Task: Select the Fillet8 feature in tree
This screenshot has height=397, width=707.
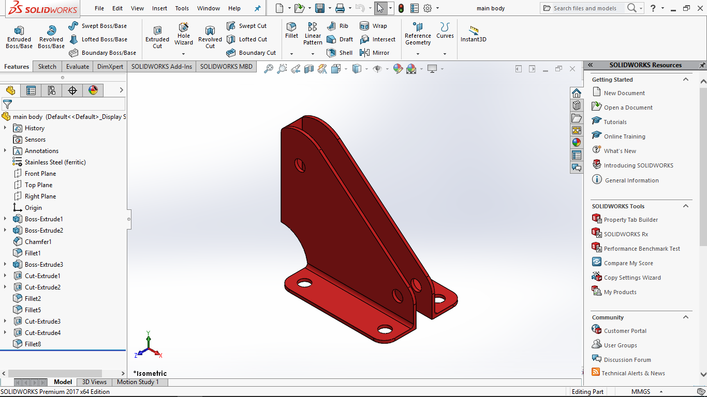Action: click(x=33, y=344)
